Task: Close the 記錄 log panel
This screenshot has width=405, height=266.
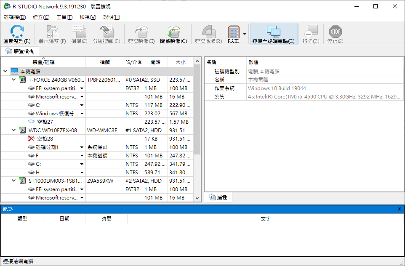Action: coord(400,209)
